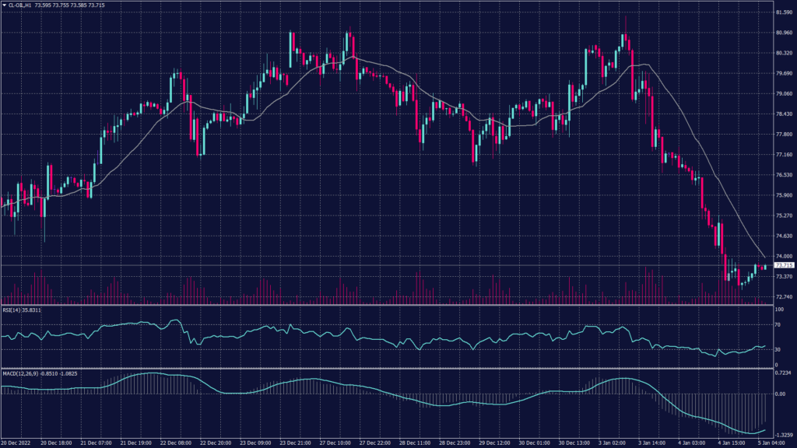Click the RSI 100 level scale label

(x=779, y=310)
